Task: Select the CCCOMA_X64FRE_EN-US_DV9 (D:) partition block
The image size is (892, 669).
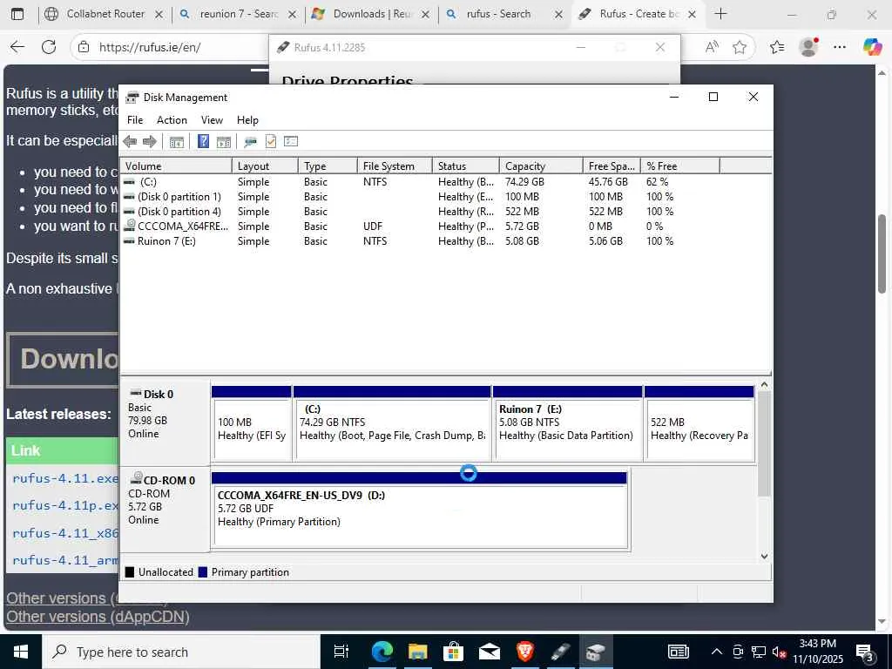Action: [420, 510]
